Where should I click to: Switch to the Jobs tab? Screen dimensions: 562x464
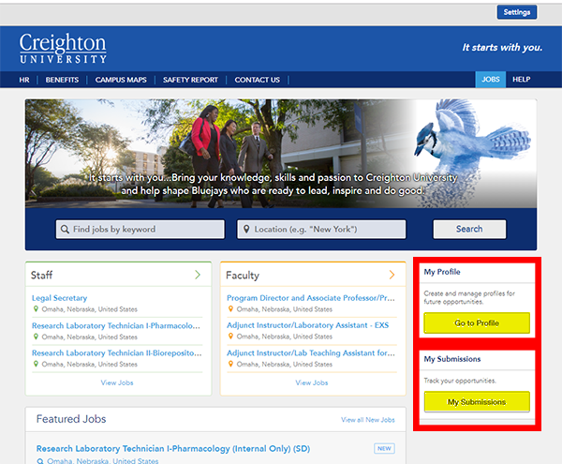coord(491,80)
